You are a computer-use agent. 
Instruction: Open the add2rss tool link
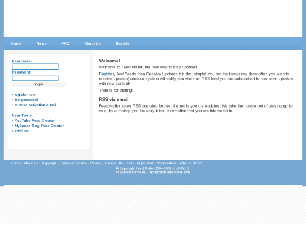21,131
